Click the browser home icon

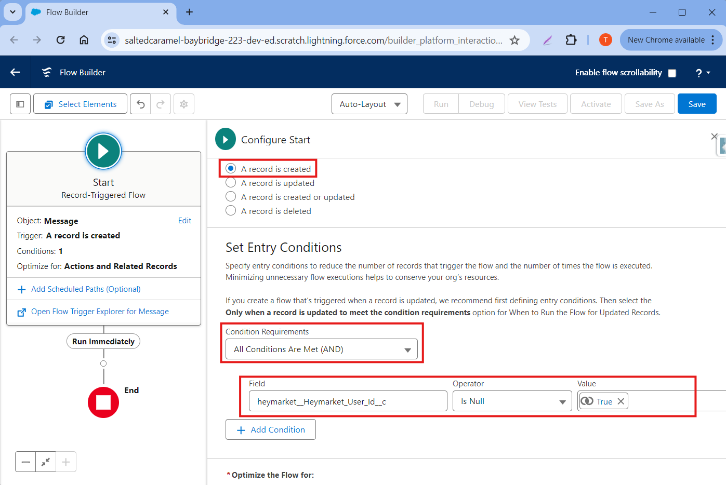coord(84,40)
